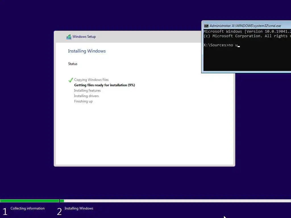Click 'Copying Windows files' status line
The width and height of the screenshot is (291, 218).
(91, 80)
